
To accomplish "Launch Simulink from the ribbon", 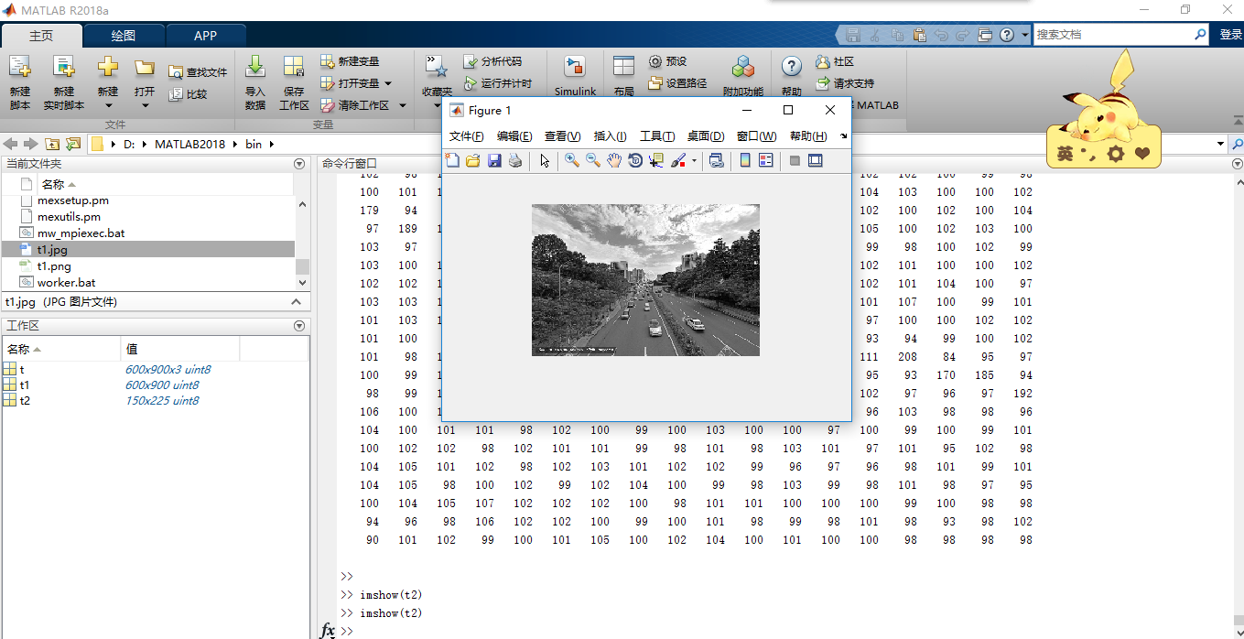I will pos(575,75).
